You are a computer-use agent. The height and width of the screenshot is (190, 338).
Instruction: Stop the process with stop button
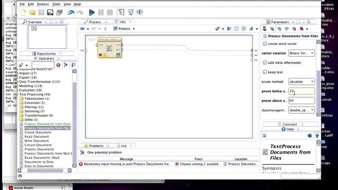coord(110,12)
